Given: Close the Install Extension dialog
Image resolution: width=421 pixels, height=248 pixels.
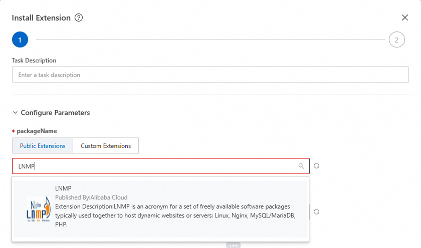Looking at the screenshot, I should [x=404, y=17].
